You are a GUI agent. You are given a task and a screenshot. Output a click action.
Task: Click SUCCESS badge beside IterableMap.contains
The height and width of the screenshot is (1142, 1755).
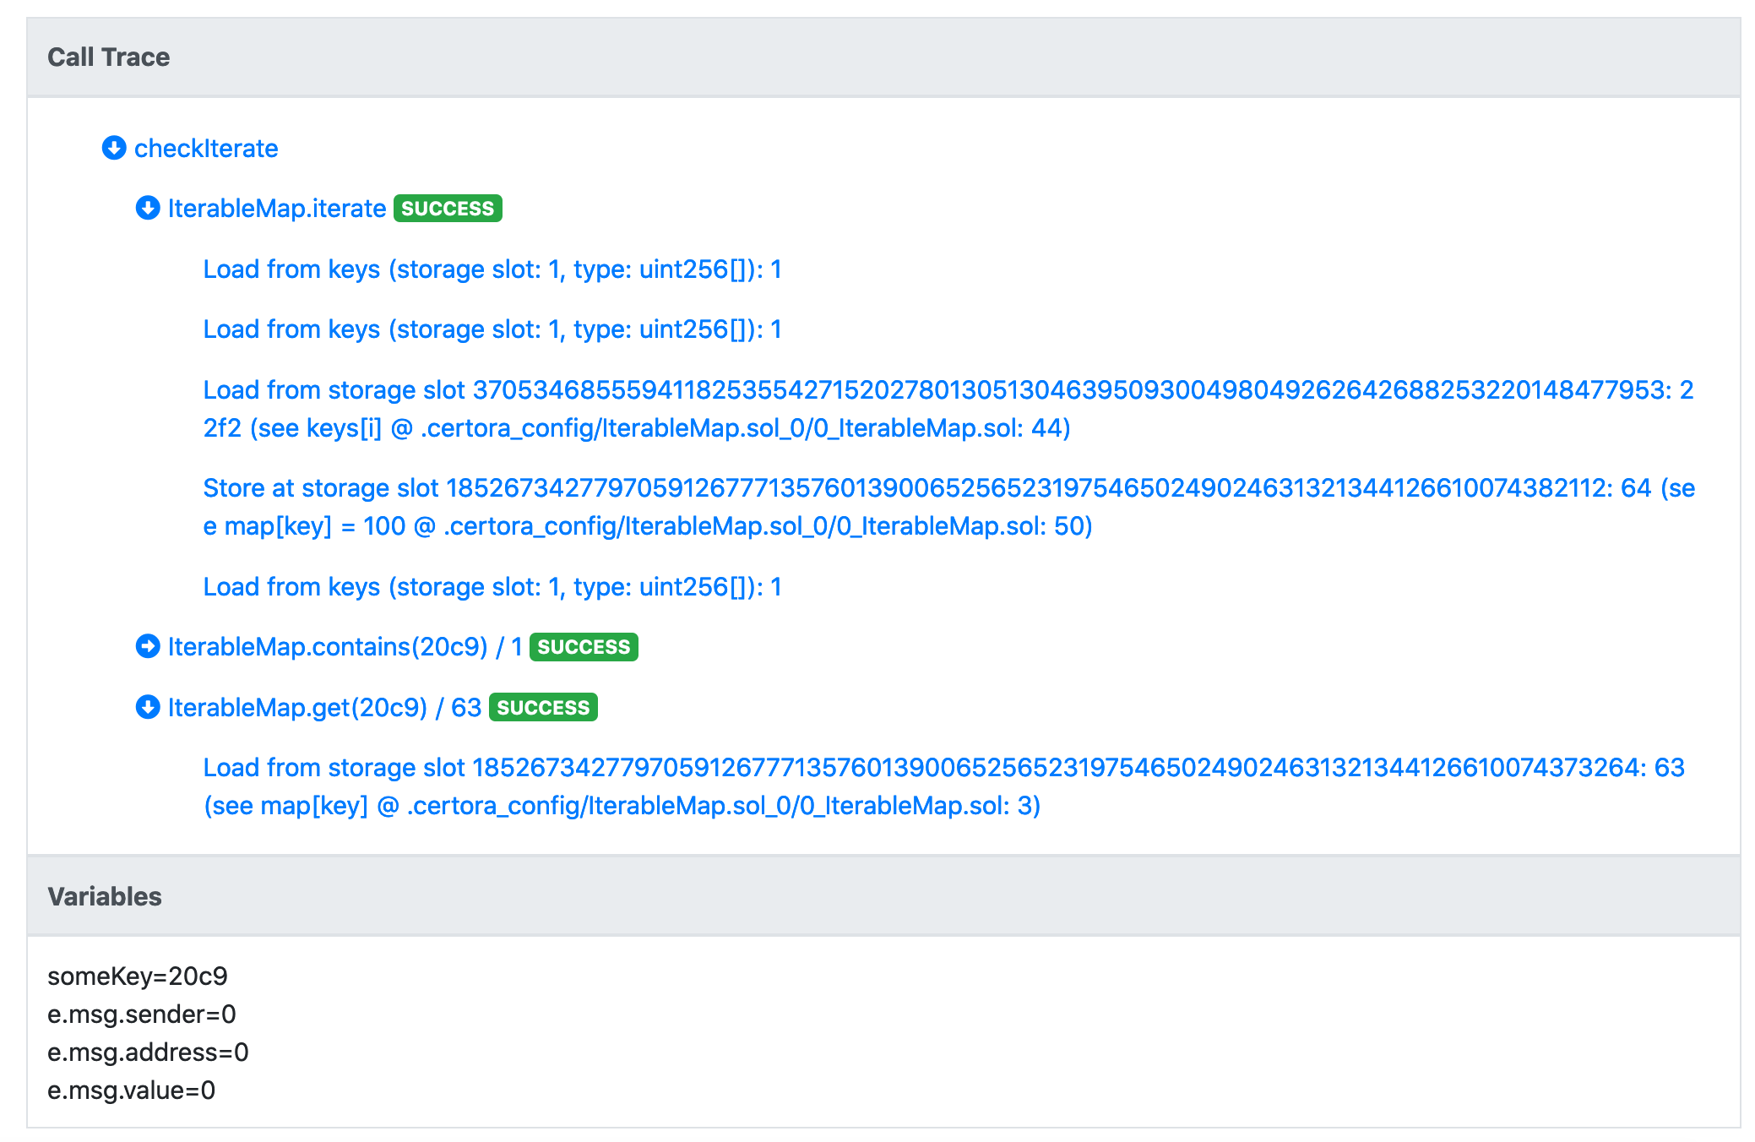[584, 647]
